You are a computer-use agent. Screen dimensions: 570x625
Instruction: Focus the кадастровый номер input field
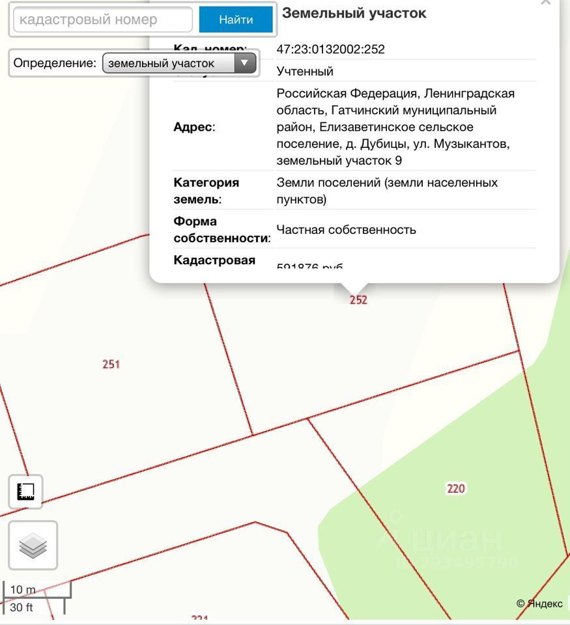pos(103,19)
